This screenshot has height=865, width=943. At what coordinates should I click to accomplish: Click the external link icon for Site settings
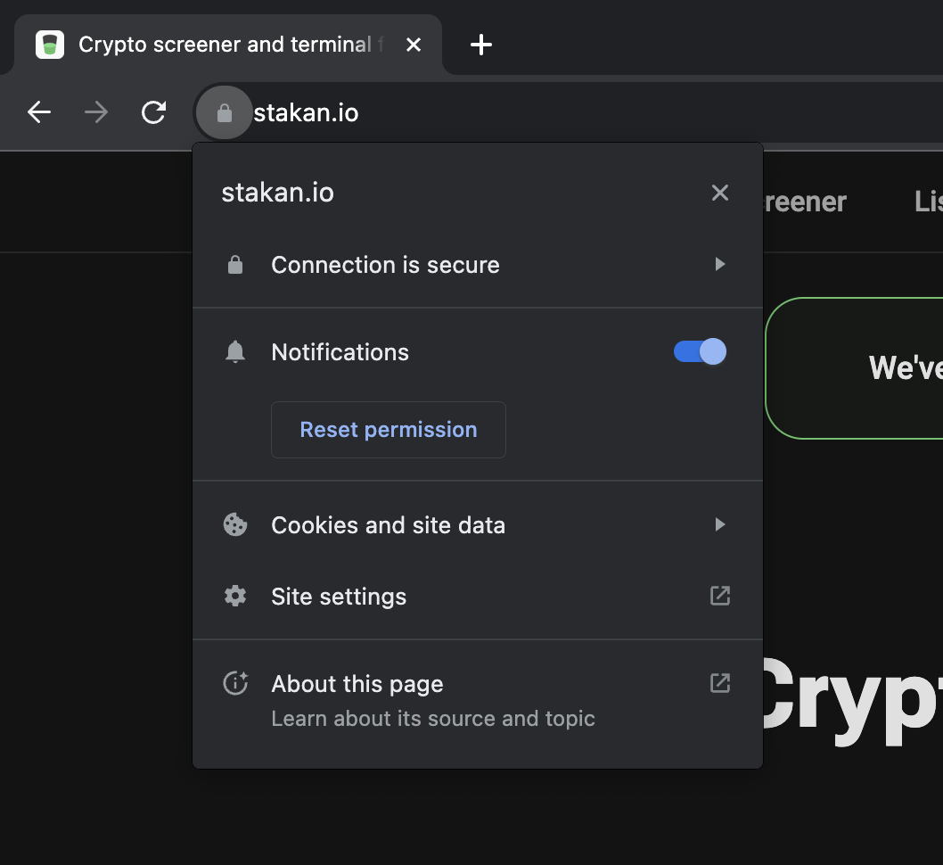tap(720, 596)
